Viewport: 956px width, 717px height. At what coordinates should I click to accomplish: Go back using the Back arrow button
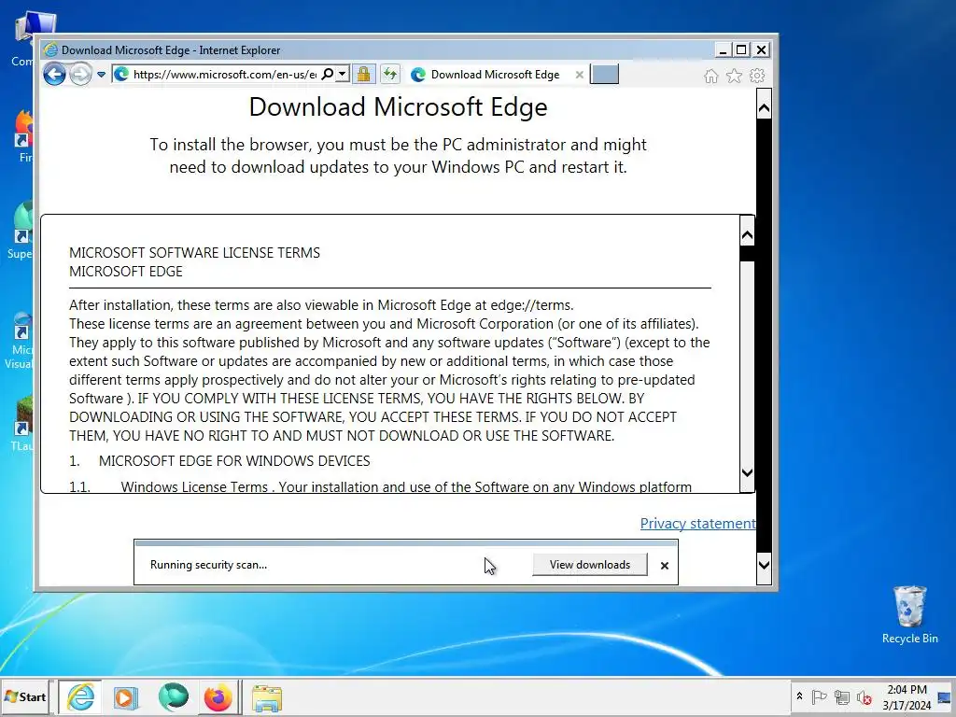54,75
